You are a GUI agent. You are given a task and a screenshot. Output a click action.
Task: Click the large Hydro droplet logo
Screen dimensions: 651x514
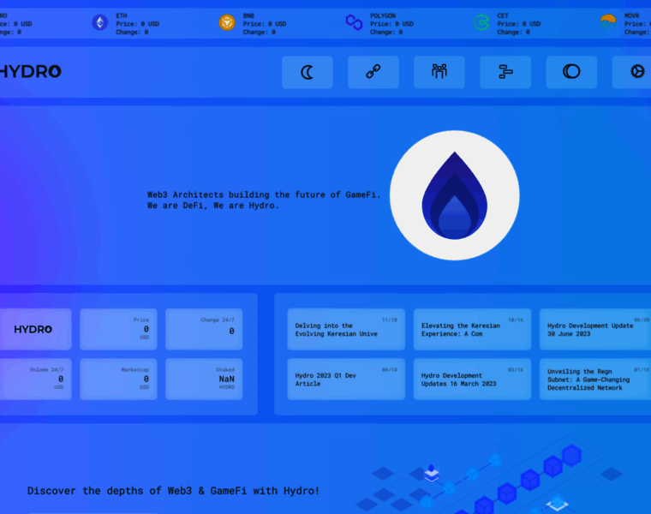click(x=455, y=195)
